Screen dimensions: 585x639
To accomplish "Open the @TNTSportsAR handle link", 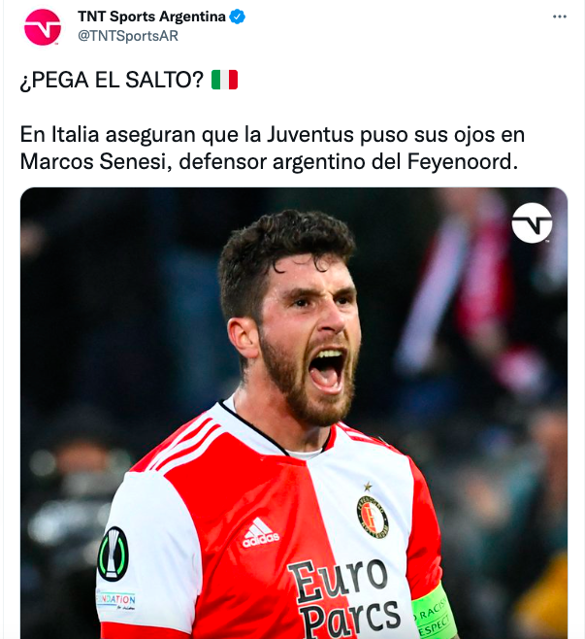I will click(128, 36).
